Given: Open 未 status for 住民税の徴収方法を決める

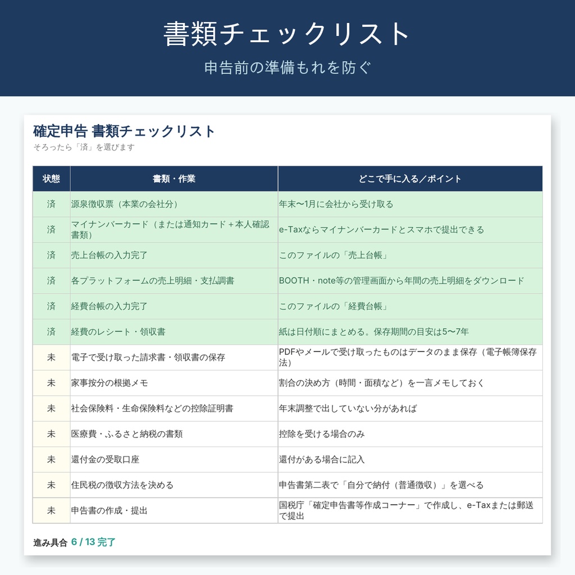Looking at the screenshot, I should pyautogui.click(x=51, y=485).
